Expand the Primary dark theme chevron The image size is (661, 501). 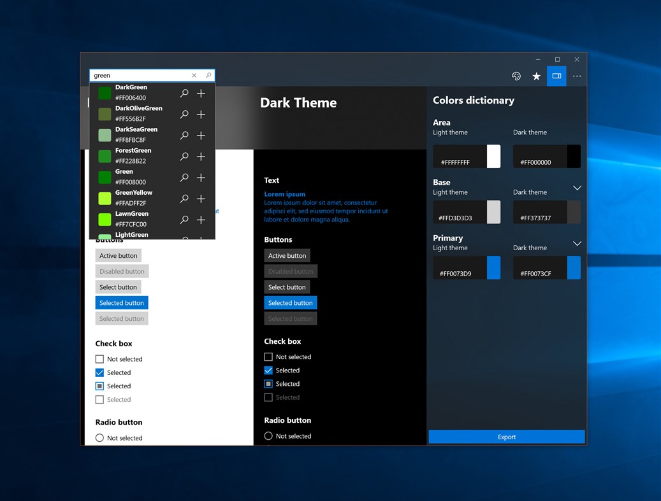(x=577, y=243)
